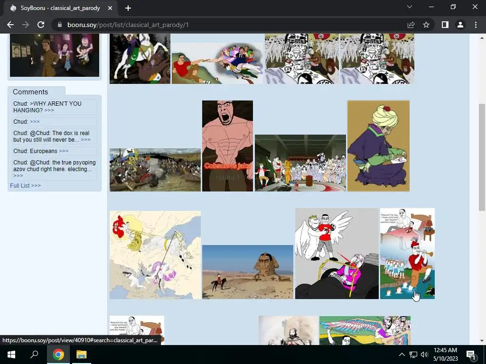
Task: Open File Explorer from the taskbar
Action: click(82, 355)
